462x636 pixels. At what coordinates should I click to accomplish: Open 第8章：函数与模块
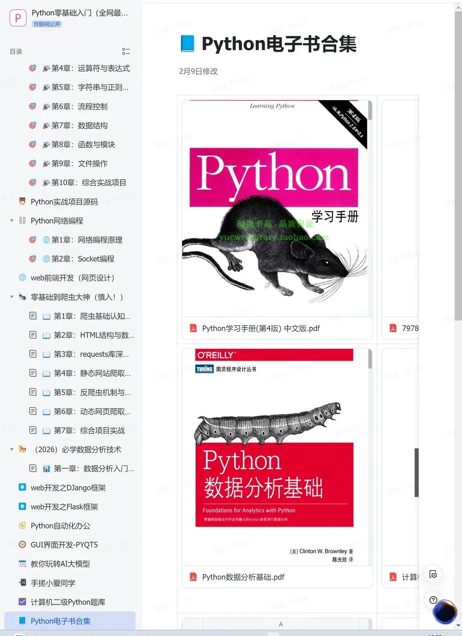coord(83,144)
